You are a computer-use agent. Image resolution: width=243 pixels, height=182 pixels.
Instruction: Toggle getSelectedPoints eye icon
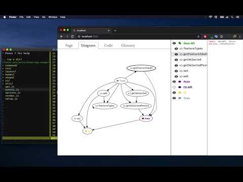coord(176,65)
